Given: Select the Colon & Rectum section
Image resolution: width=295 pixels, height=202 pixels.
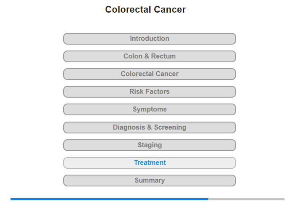Looking at the screenshot, I should [149, 56].
